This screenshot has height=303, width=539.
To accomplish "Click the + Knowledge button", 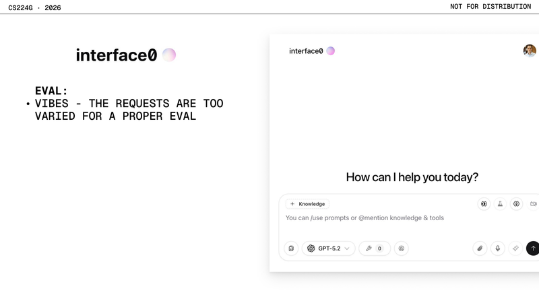I will click(x=307, y=204).
